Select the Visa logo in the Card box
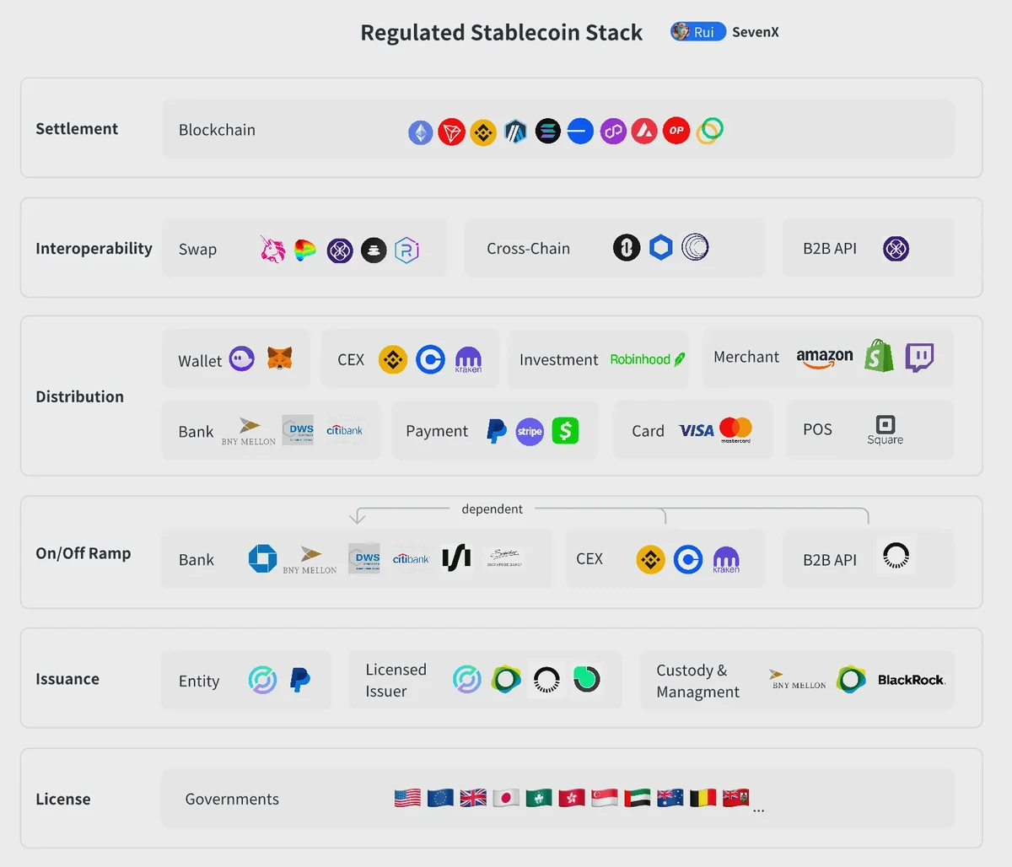 [696, 430]
